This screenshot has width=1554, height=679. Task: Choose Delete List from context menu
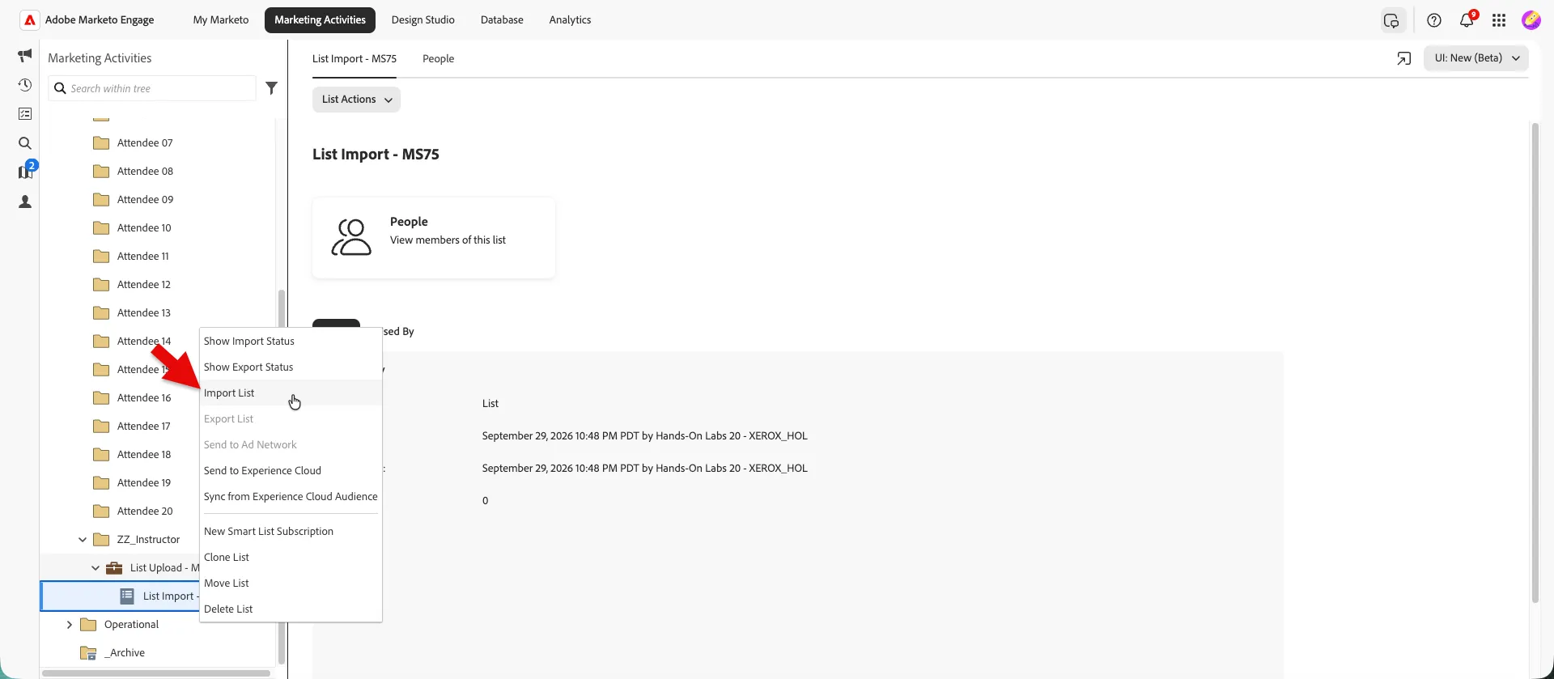(291, 609)
